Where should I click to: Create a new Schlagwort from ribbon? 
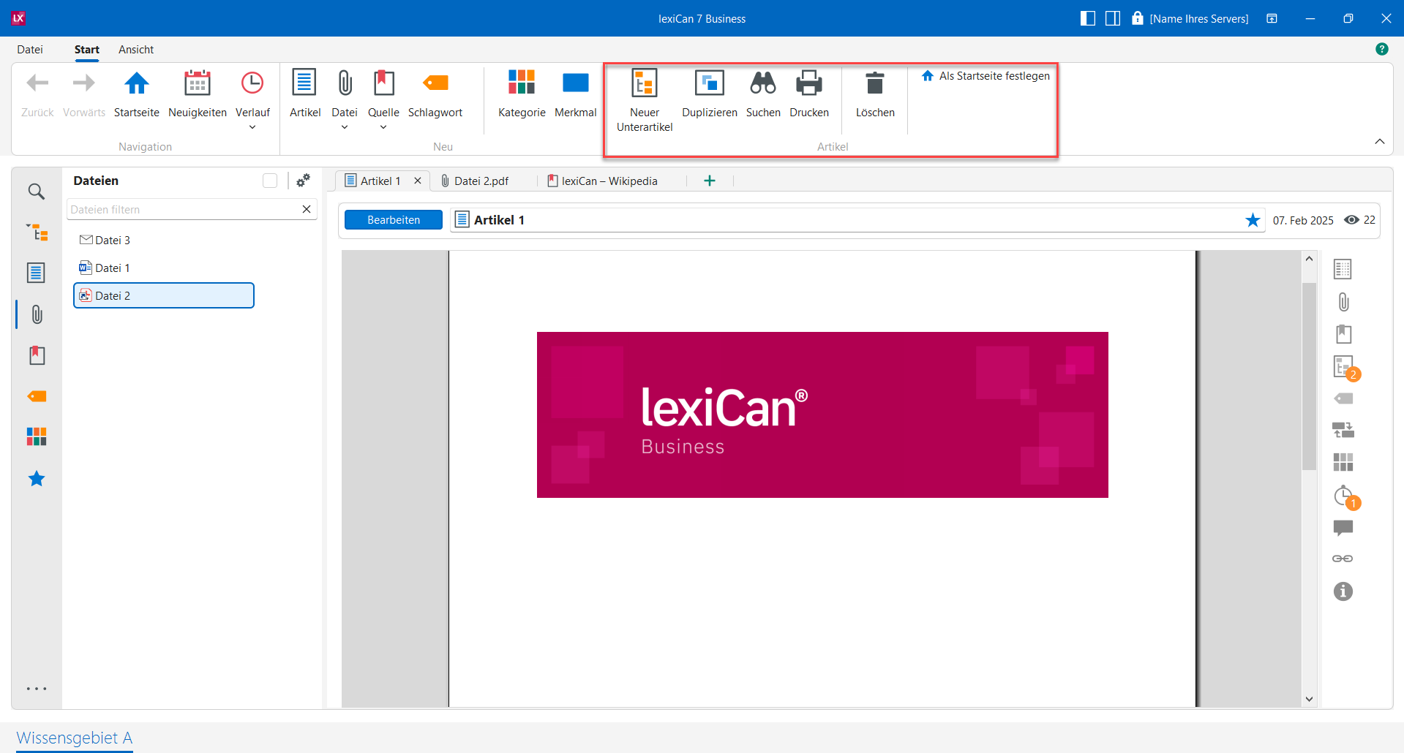[x=435, y=84]
